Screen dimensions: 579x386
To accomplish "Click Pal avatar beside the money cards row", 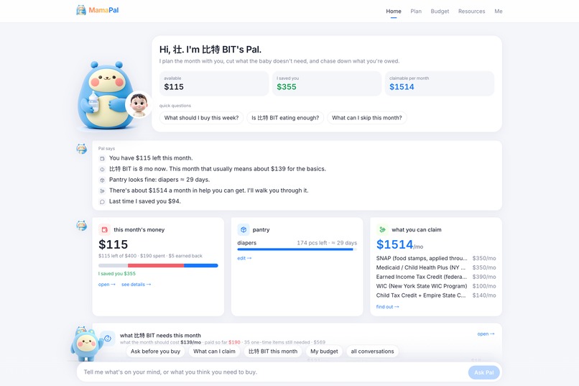I will tap(82, 225).
